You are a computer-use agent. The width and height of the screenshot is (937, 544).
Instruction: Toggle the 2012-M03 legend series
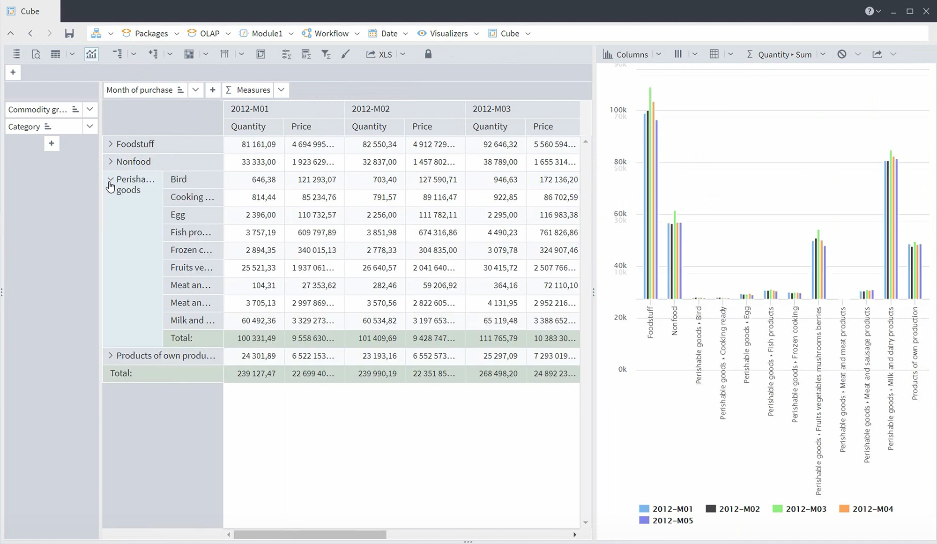(x=805, y=509)
